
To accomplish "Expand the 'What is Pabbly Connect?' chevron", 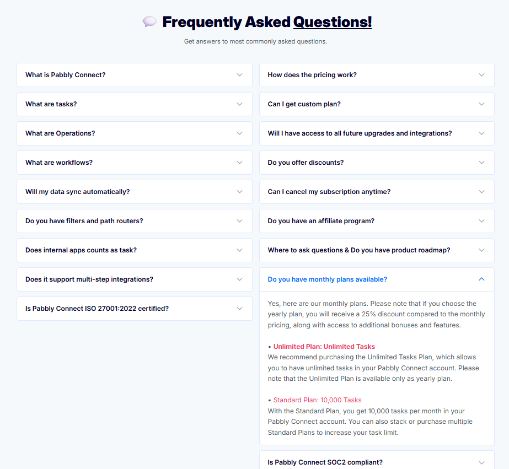I will 239,75.
